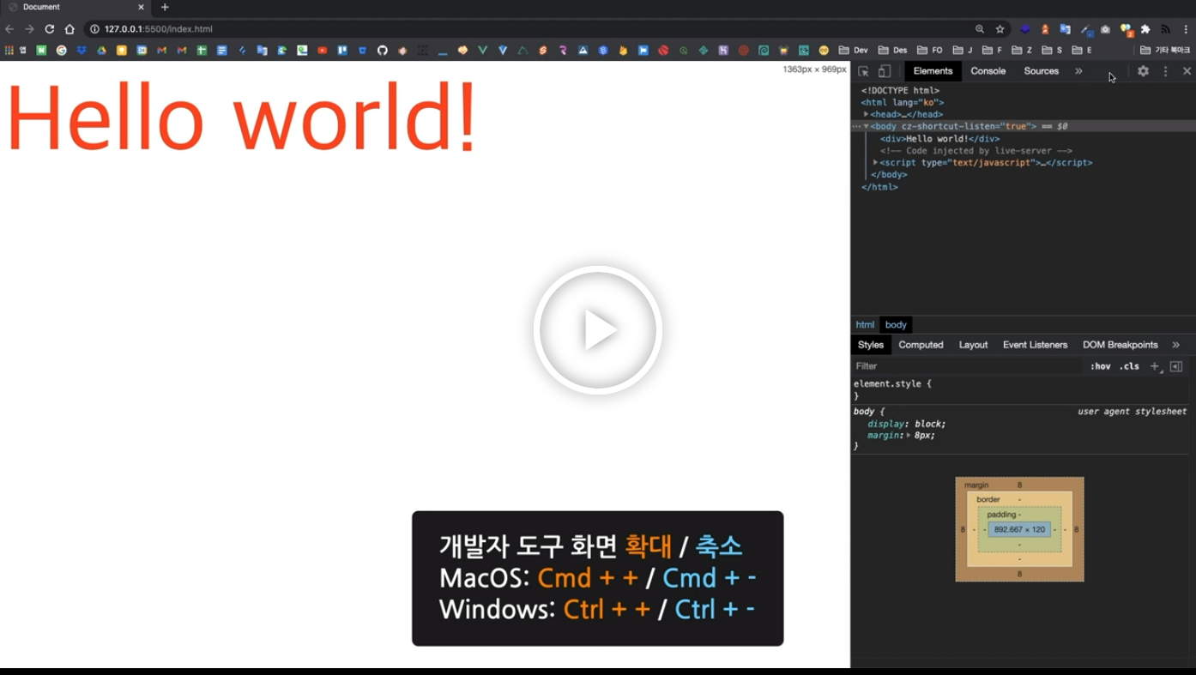The width and height of the screenshot is (1196, 675).
Task: Open the 기타 북마크 folder
Action: 1165,51
